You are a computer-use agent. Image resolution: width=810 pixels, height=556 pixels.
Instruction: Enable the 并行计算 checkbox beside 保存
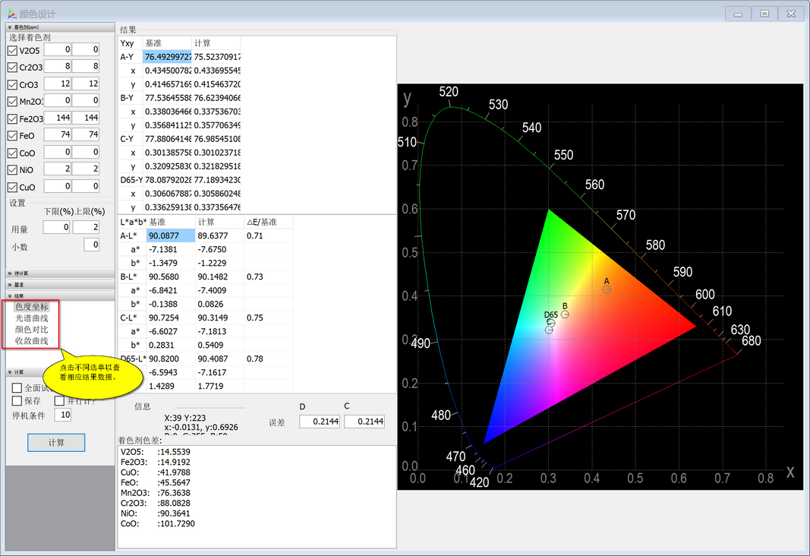coord(59,401)
